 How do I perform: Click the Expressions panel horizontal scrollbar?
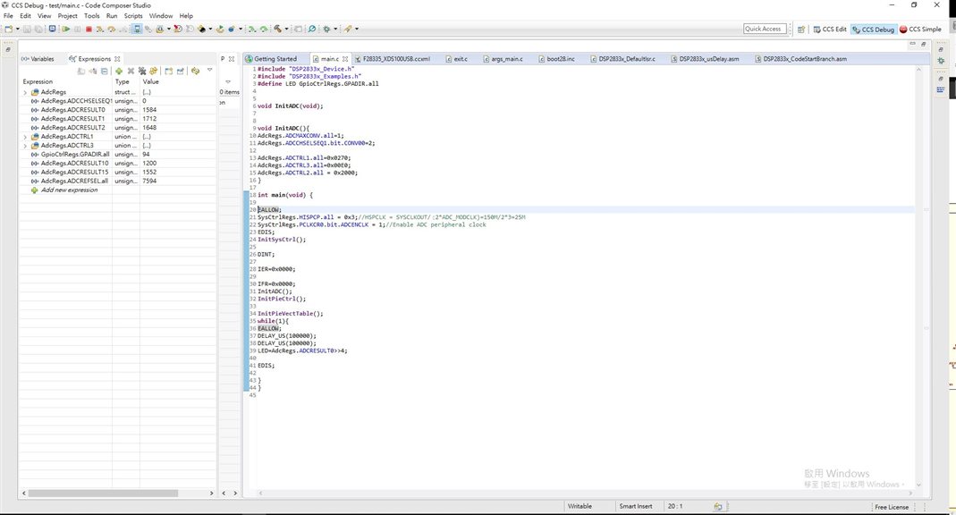coord(103,493)
